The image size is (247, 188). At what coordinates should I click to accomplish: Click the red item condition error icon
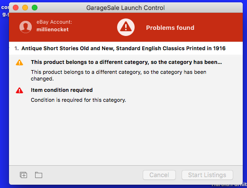click(x=19, y=90)
